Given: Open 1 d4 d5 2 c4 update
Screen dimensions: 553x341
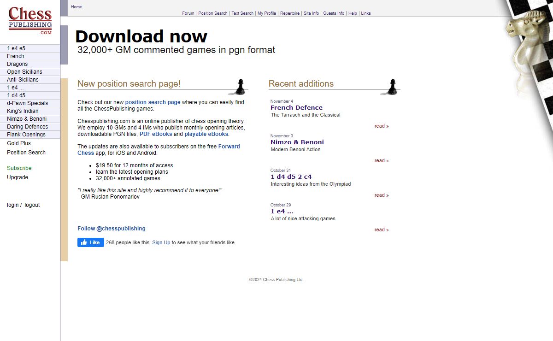Looking at the screenshot, I should click(x=291, y=177).
